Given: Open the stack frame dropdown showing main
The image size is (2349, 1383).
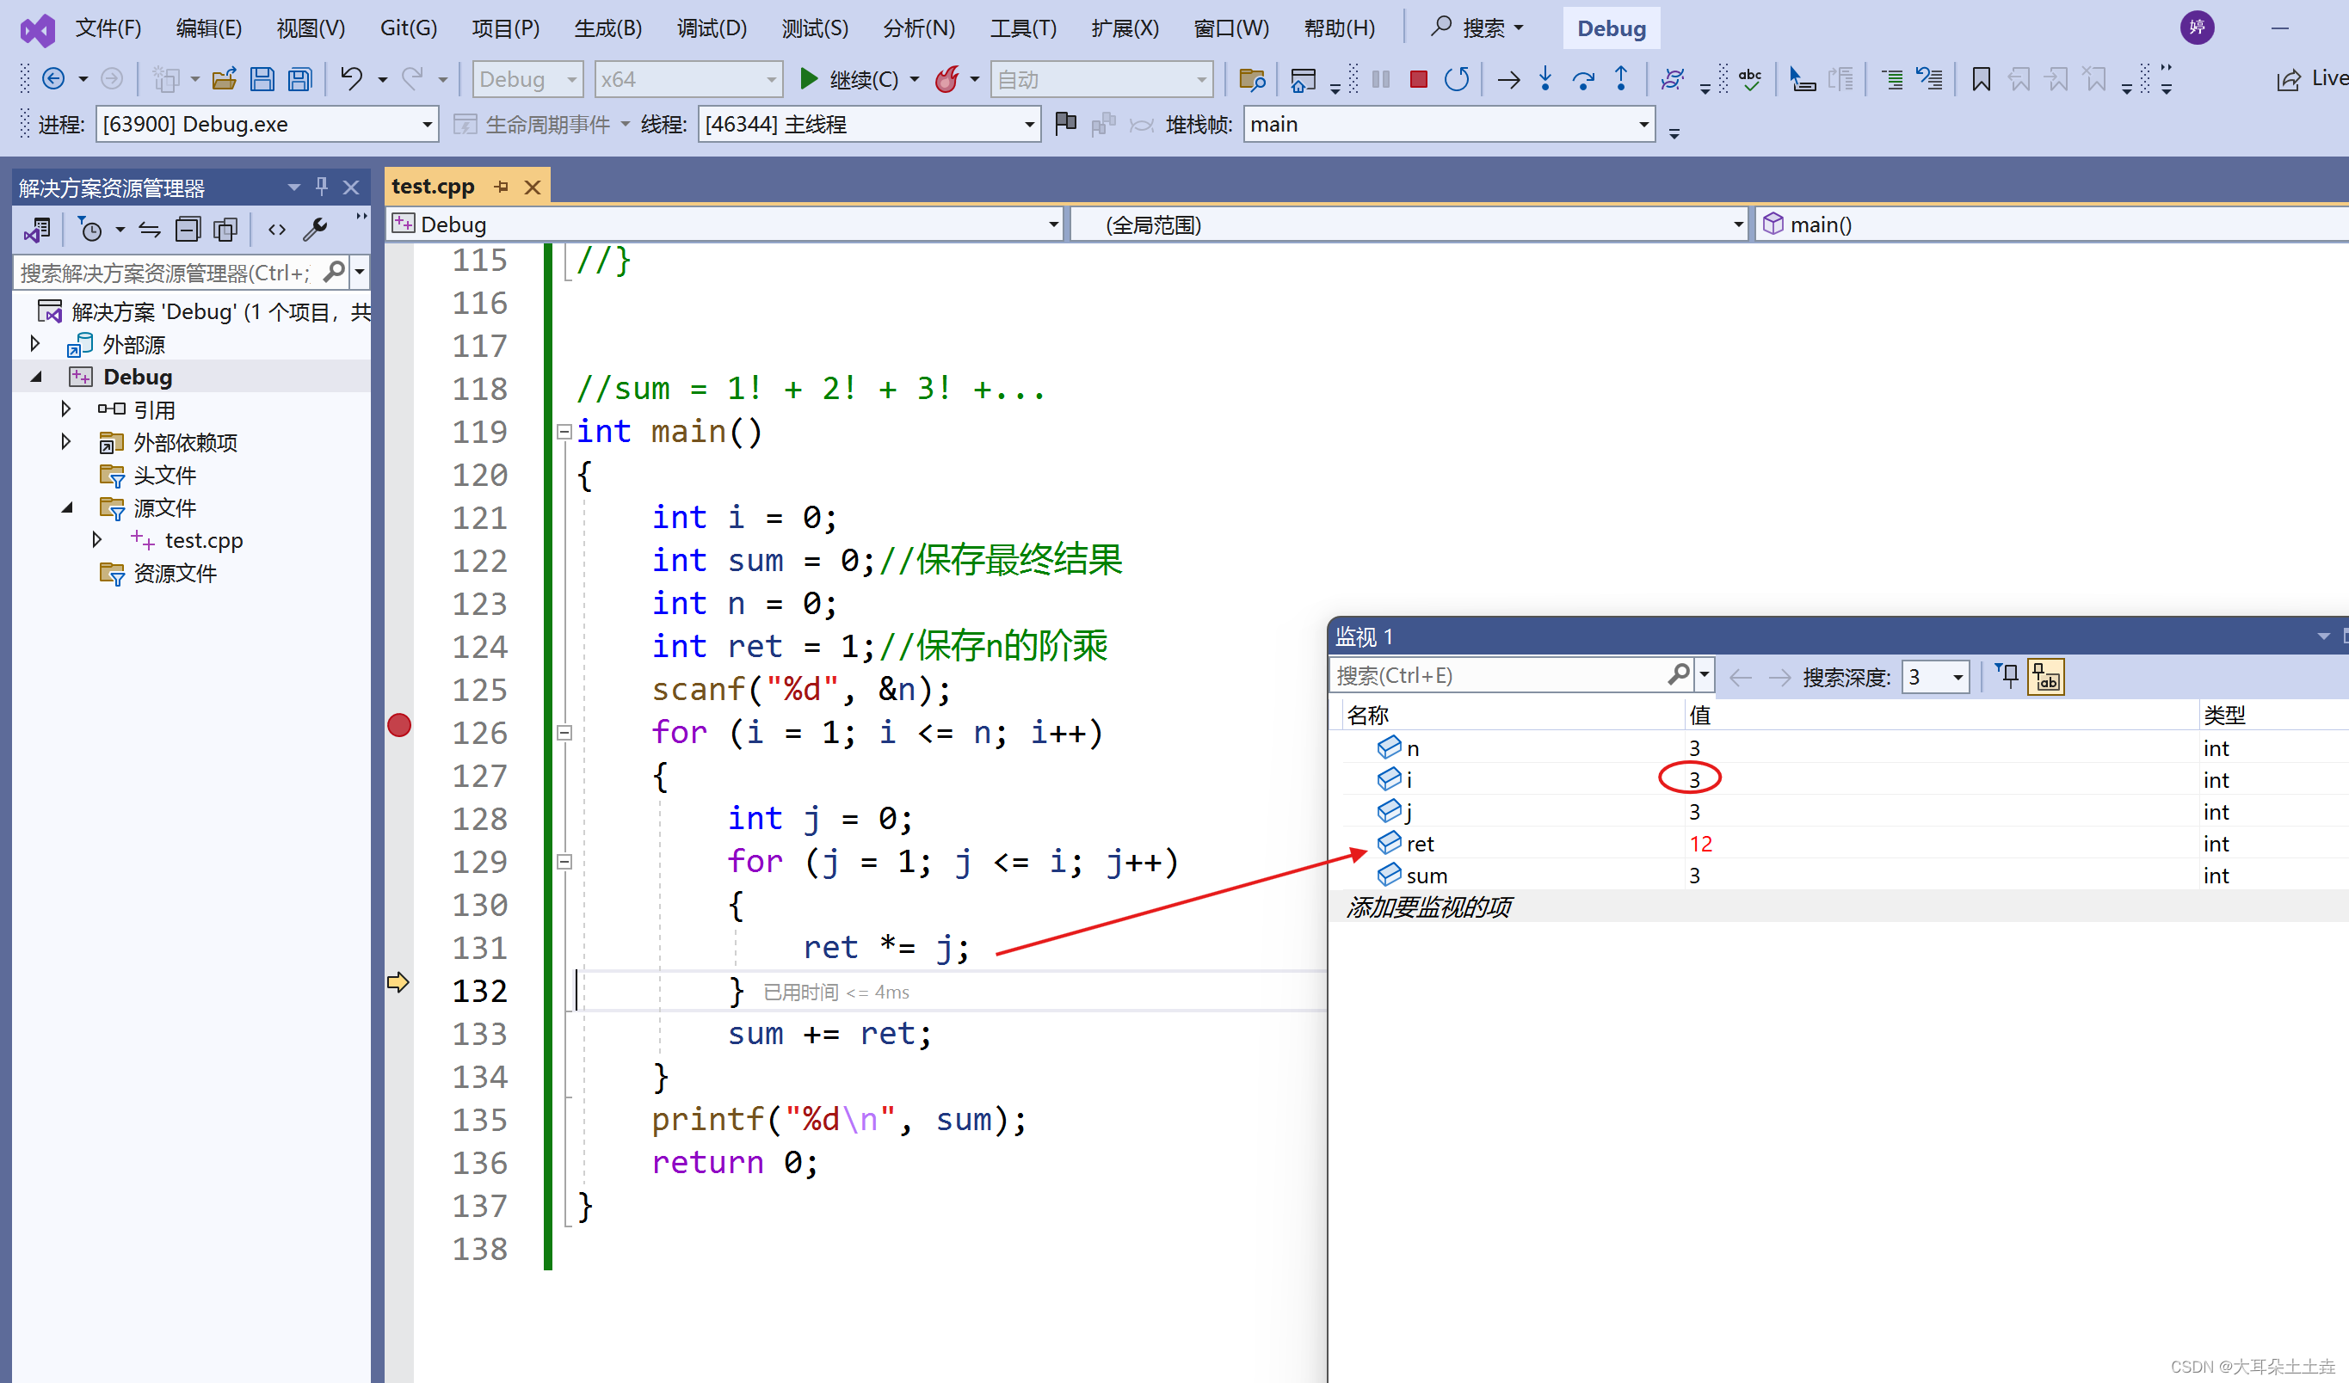Looking at the screenshot, I should click(x=1449, y=124).
